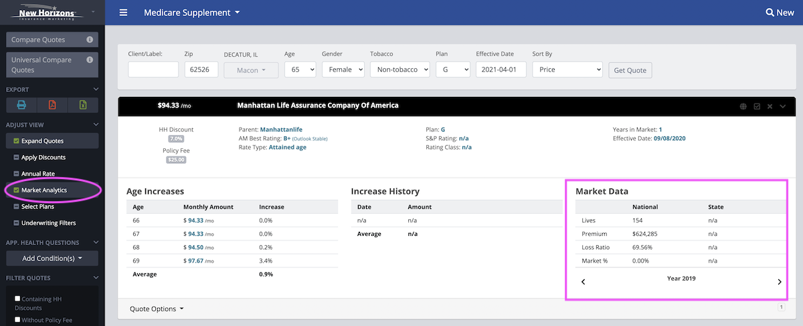Open the Sort By dropdown

pos(567,69)
